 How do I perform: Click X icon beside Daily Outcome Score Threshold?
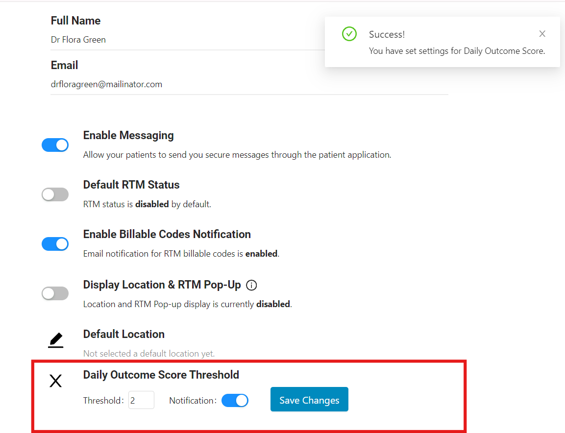coord(56,381)
